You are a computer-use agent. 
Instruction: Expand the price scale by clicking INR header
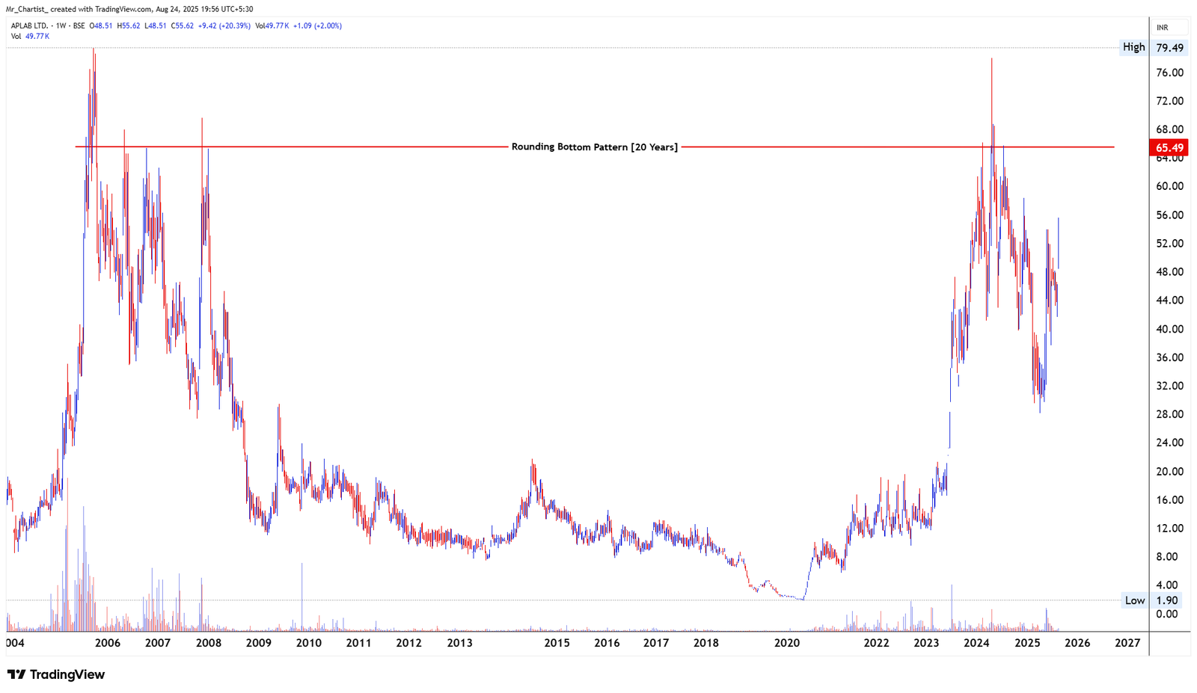[1162, 25]
